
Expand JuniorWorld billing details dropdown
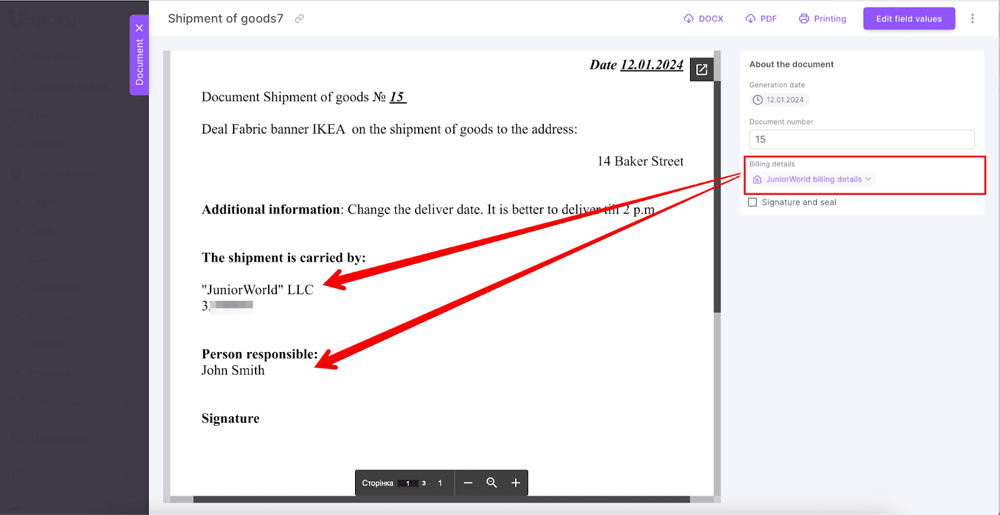click(812, 179)
